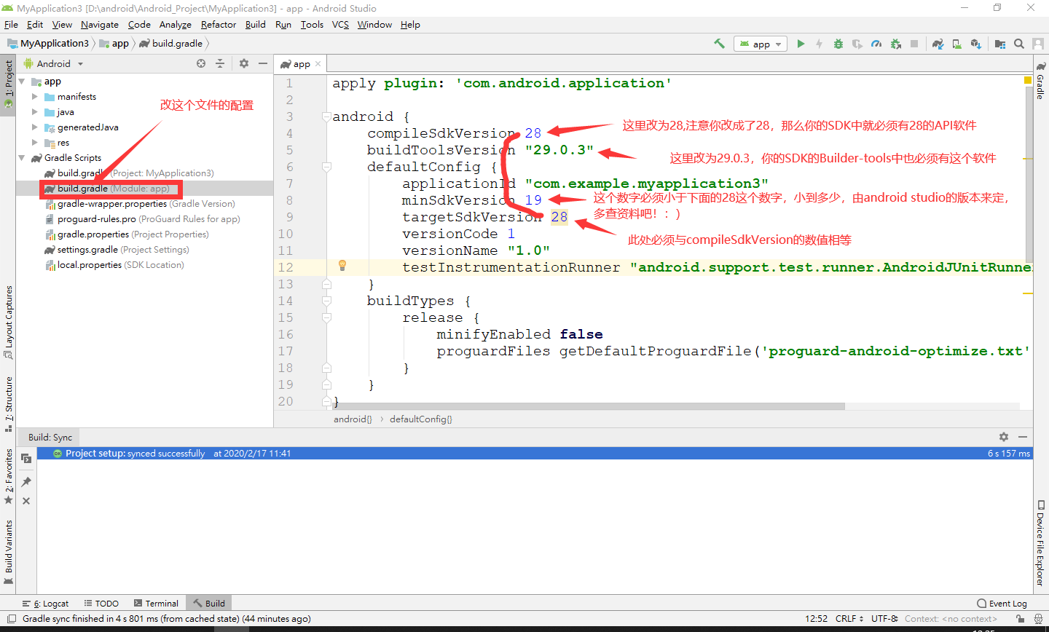This screenshot has height=632, width=1049.
Task: Toggle the 7: Structure tool window
Action: 9,404
